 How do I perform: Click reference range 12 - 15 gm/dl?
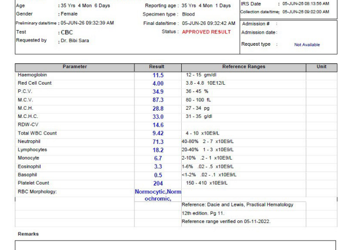201,75
